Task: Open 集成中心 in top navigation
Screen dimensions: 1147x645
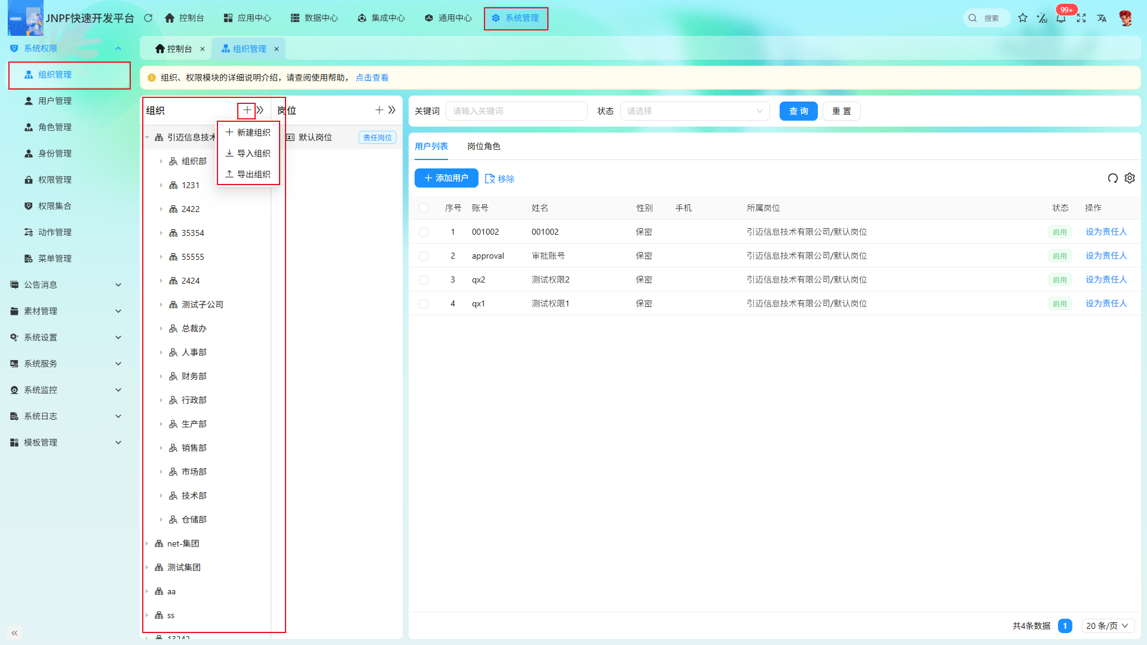Action: (381, 18)
